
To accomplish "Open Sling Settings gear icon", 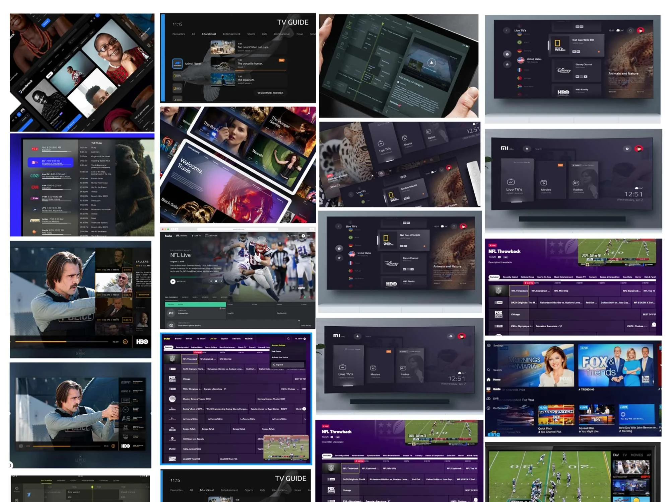I will tap(489, 346).
